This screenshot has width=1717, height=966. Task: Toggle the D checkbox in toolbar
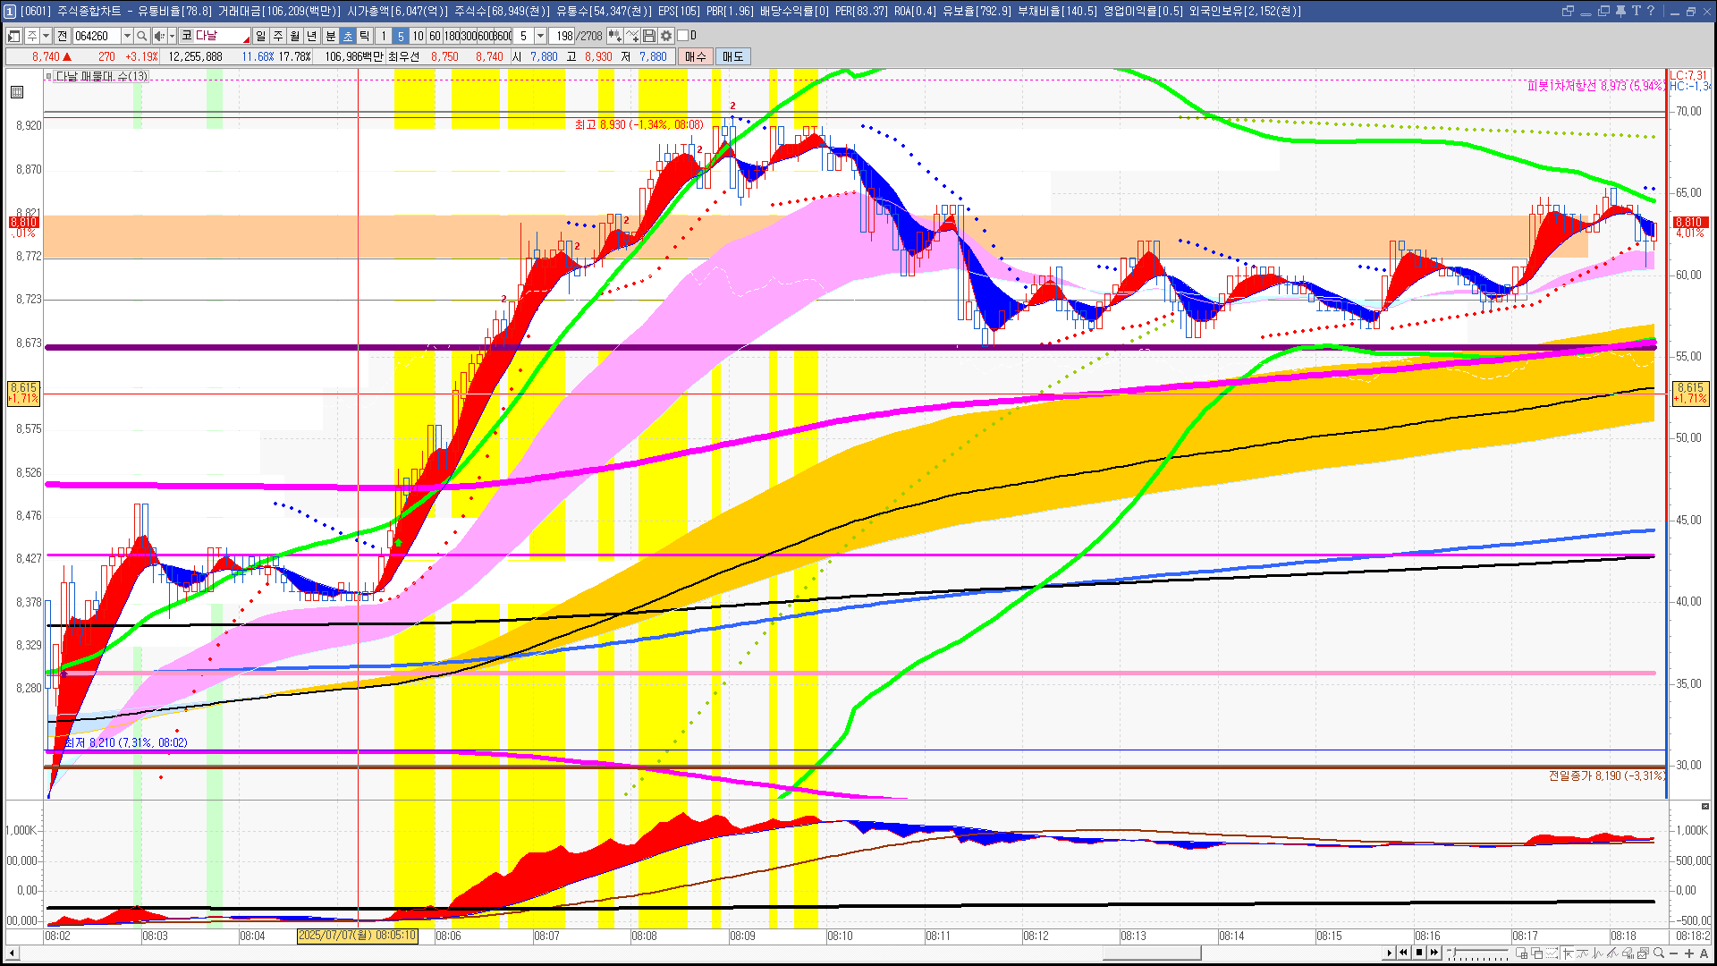(x=682, y=36)
